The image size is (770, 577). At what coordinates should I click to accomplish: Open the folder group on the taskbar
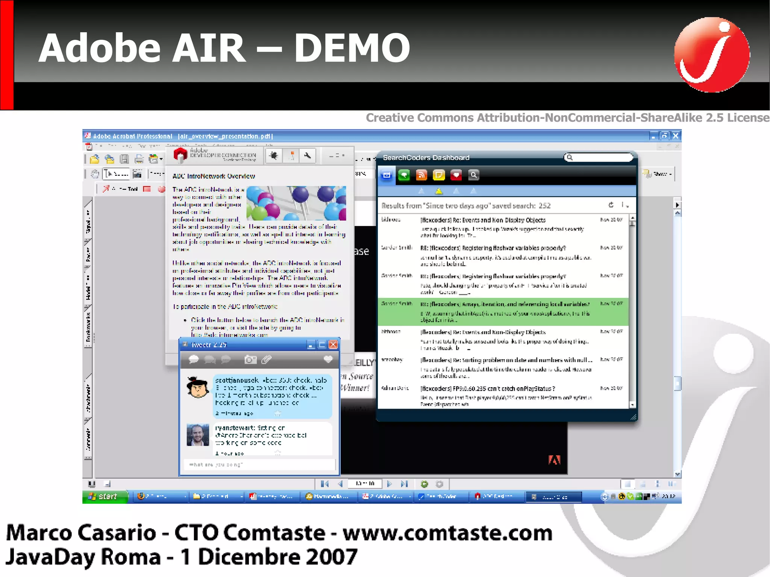217,497
